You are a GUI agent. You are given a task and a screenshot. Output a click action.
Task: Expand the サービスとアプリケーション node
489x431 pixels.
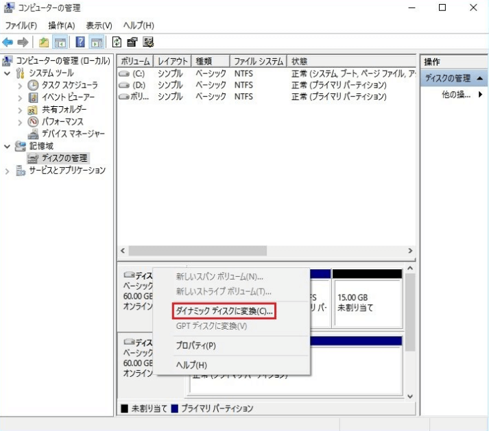point(7,171)
